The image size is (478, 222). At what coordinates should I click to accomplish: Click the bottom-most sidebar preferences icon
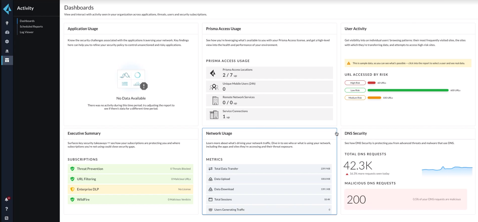pos(7,218)
